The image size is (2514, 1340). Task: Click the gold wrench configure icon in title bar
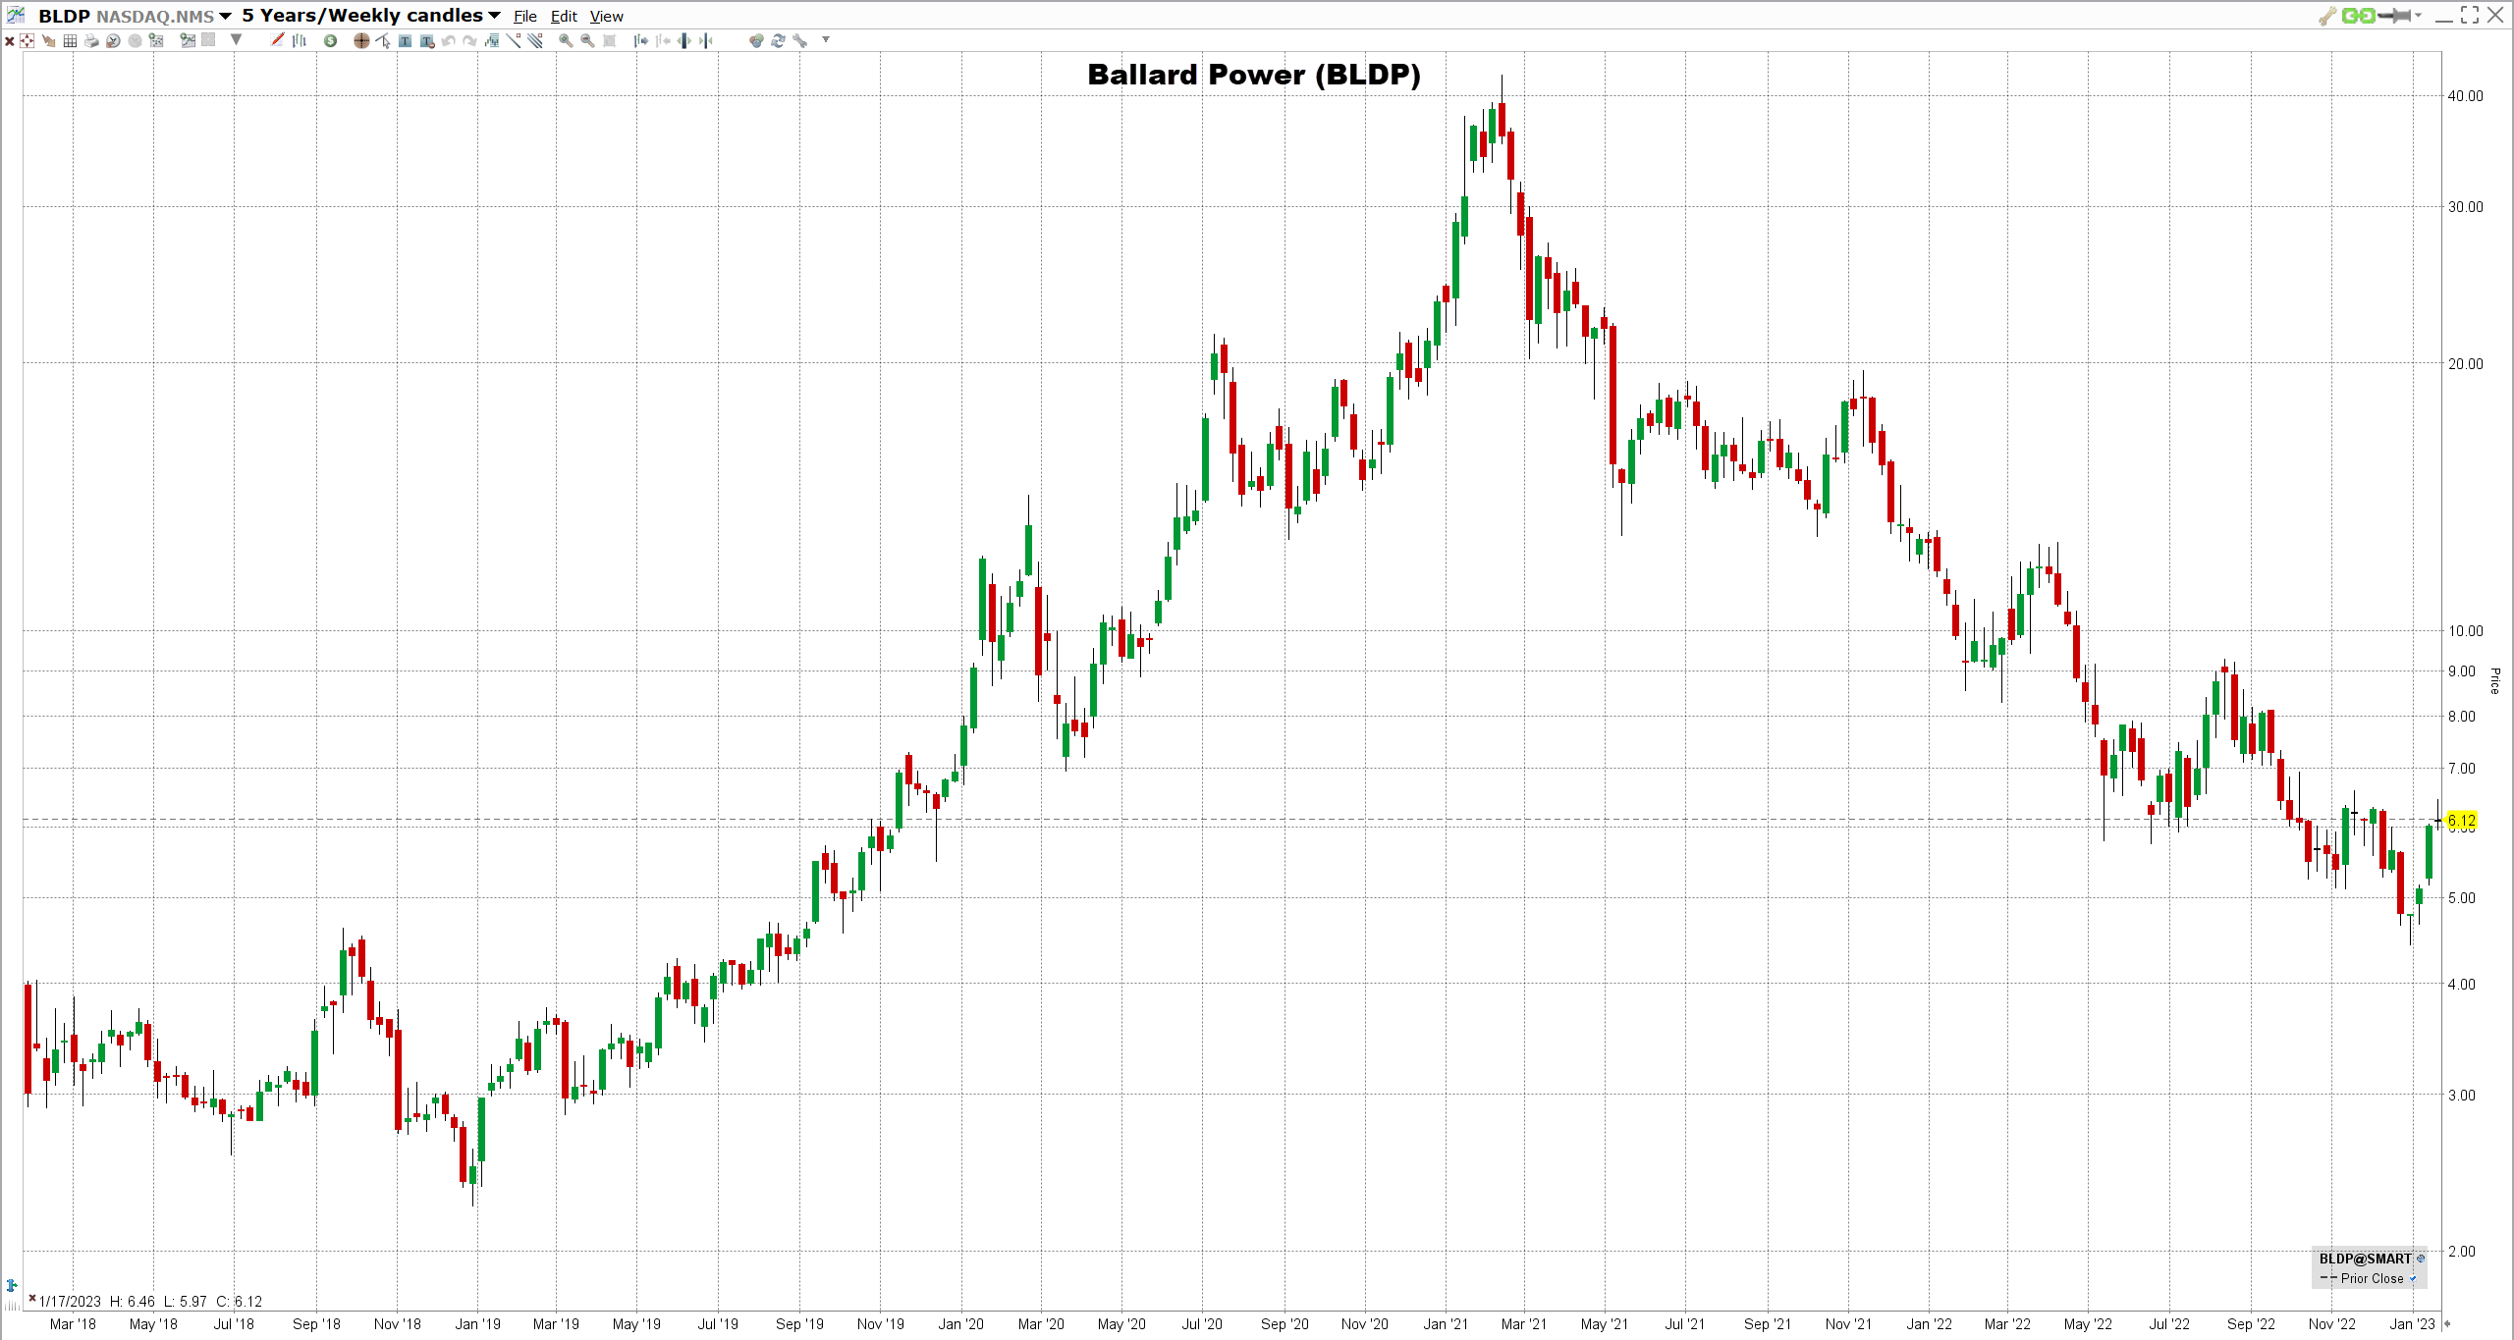click(x=2326, y=16)
